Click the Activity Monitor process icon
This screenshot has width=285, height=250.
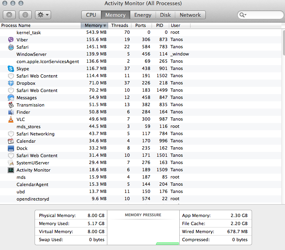[11, 170]
